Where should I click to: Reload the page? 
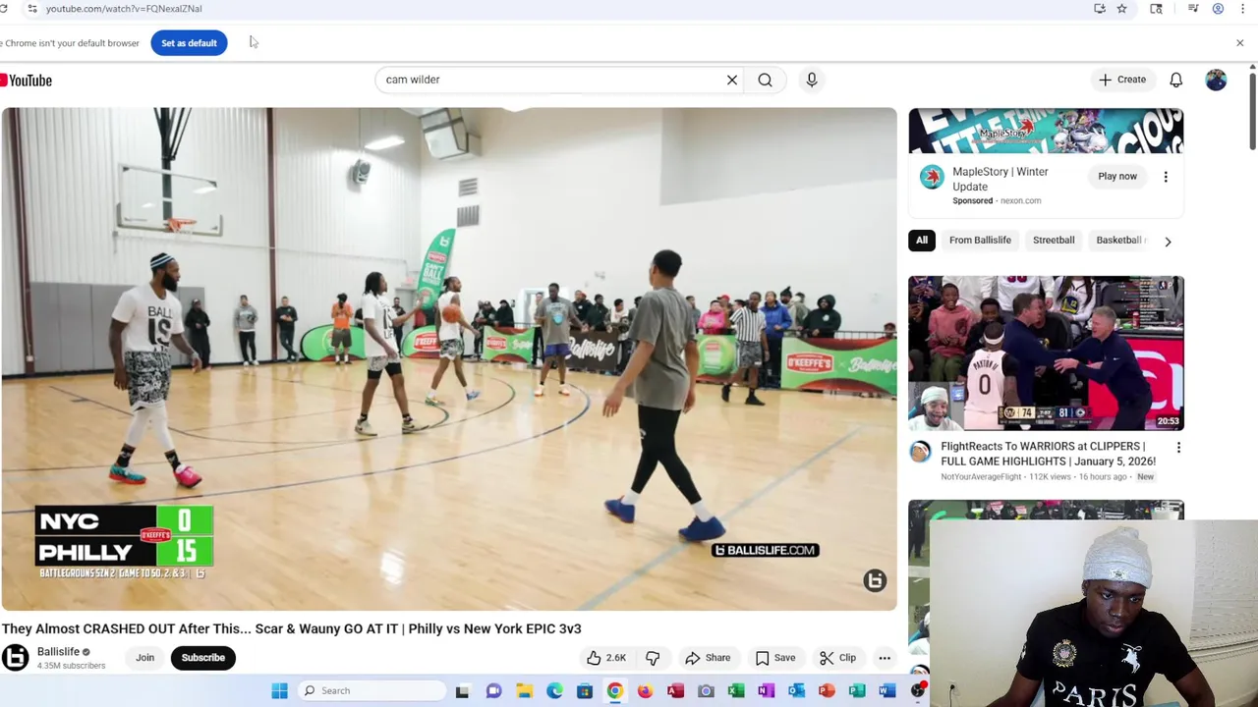tap(4, 9)
